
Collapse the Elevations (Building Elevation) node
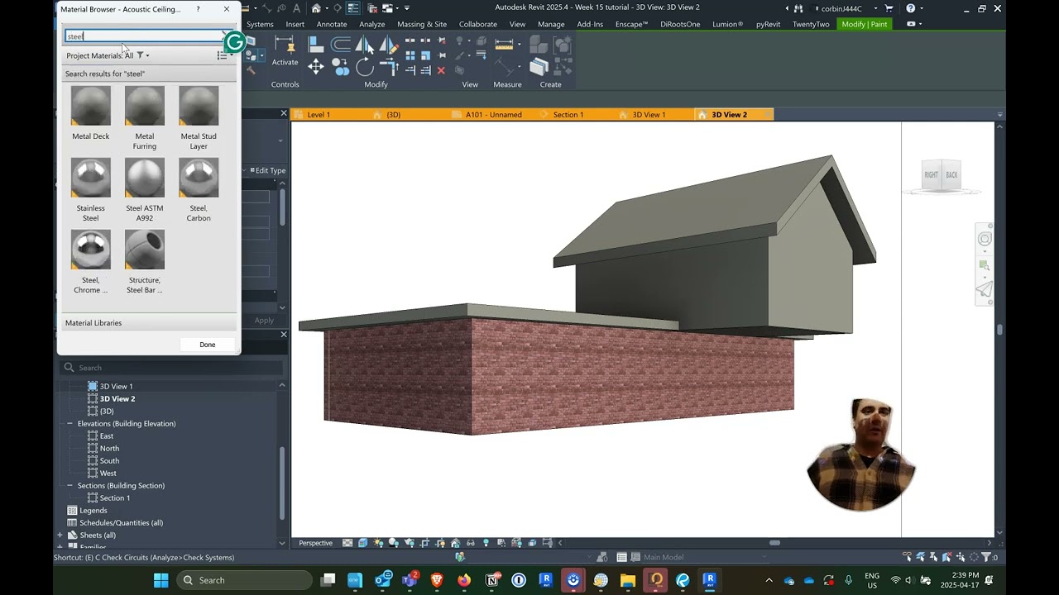coord(69,423)
